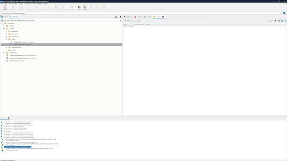
Task: Open the Search menu
Action: [x=11, y=4]
